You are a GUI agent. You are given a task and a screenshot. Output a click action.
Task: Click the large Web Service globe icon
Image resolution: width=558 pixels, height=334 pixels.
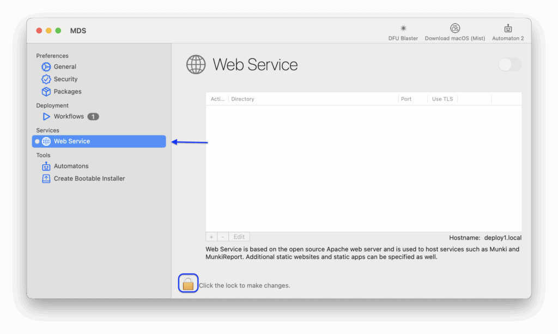[x=196, y=64]
